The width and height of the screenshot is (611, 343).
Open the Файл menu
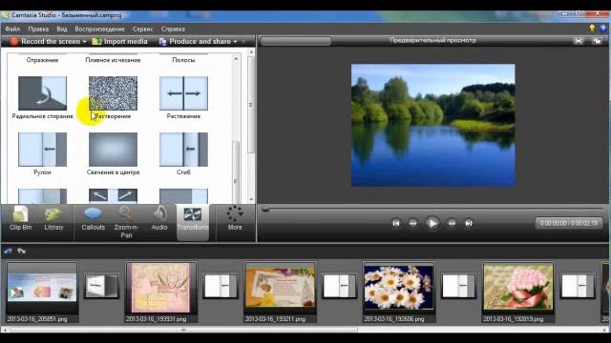pyautogui.click(x=12, y=29)
